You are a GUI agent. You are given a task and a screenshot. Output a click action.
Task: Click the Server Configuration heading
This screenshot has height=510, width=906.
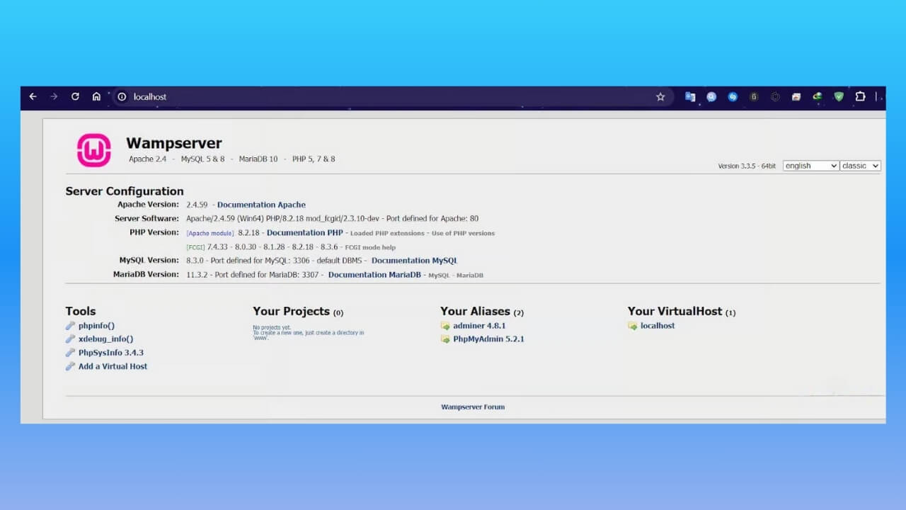[125, 191]
